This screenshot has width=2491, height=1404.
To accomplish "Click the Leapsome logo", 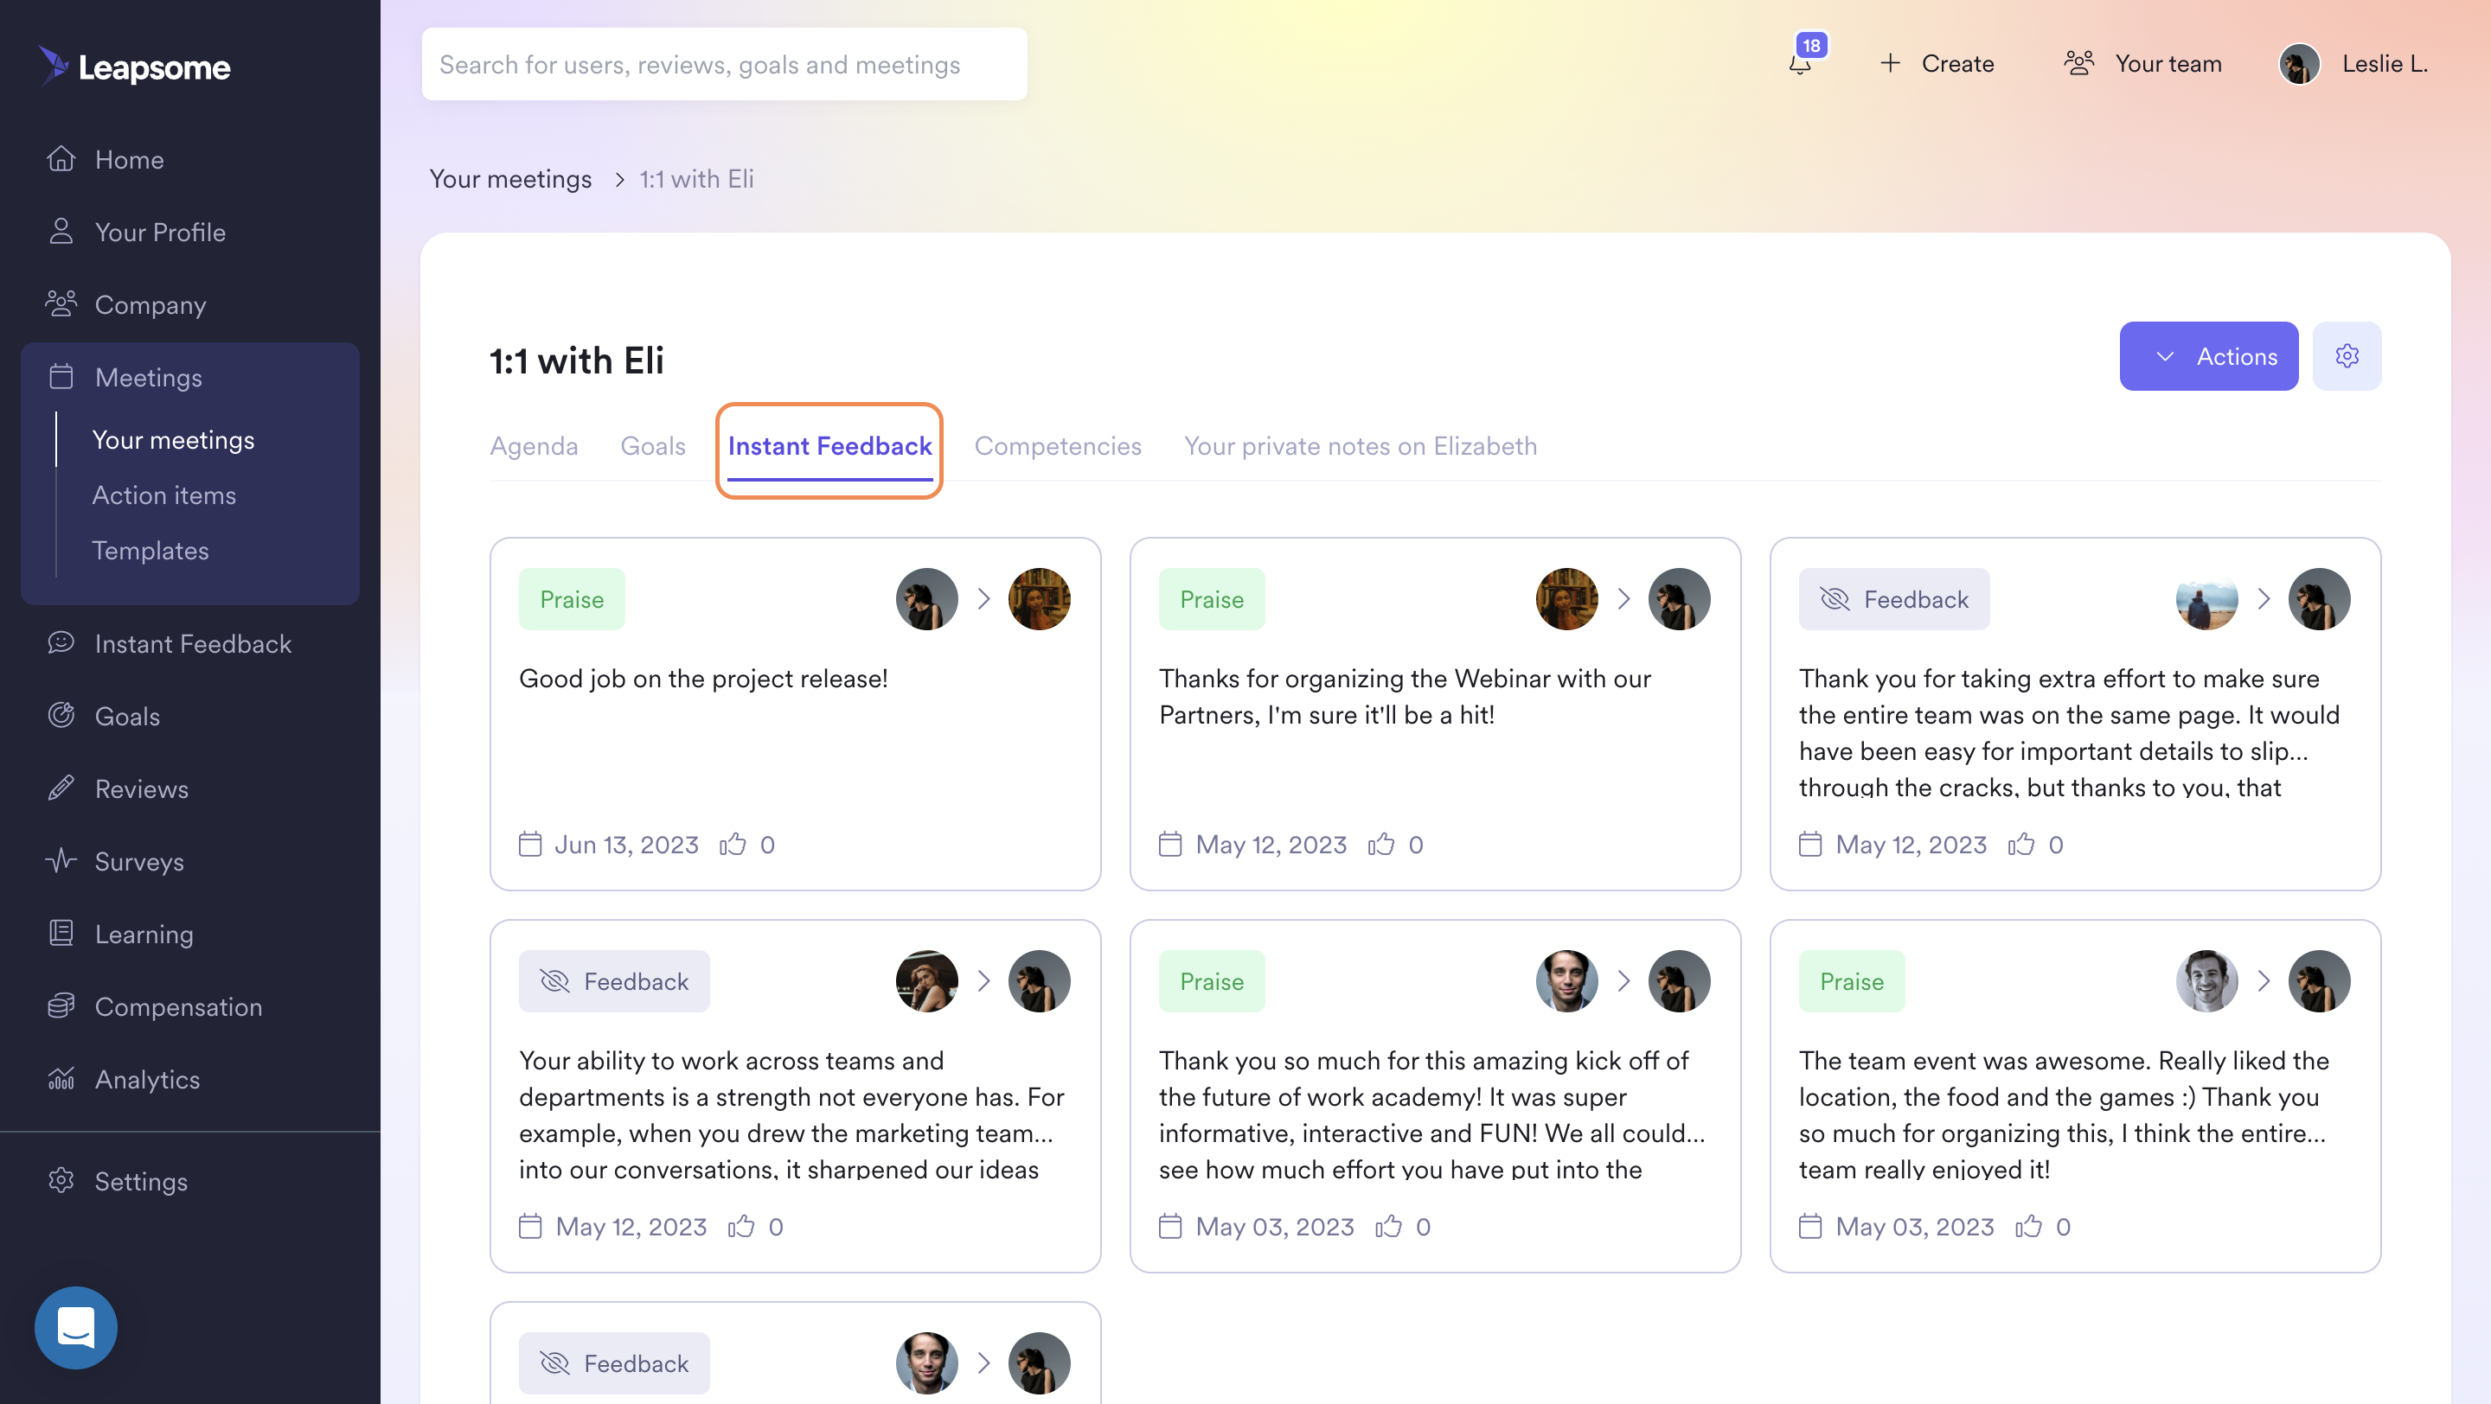I will [134, 66].
